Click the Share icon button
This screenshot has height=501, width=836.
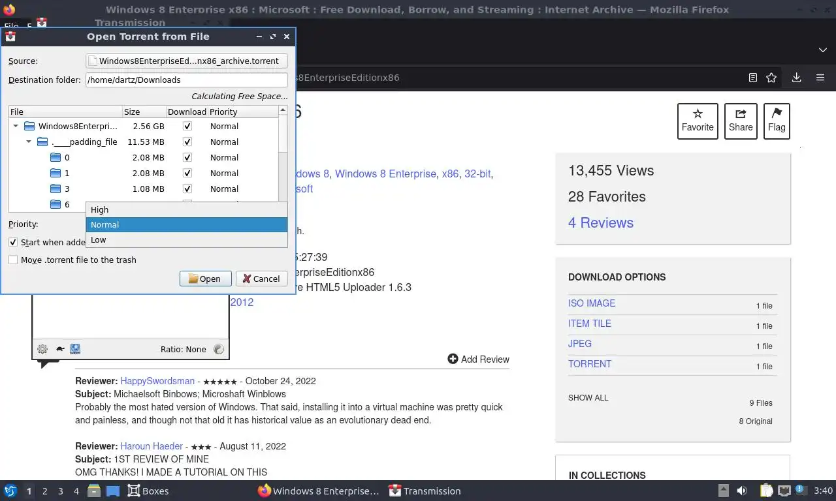[741, 121]
